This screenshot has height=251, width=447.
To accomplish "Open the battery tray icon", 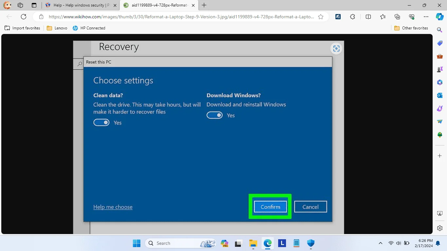I will [407, 243].
